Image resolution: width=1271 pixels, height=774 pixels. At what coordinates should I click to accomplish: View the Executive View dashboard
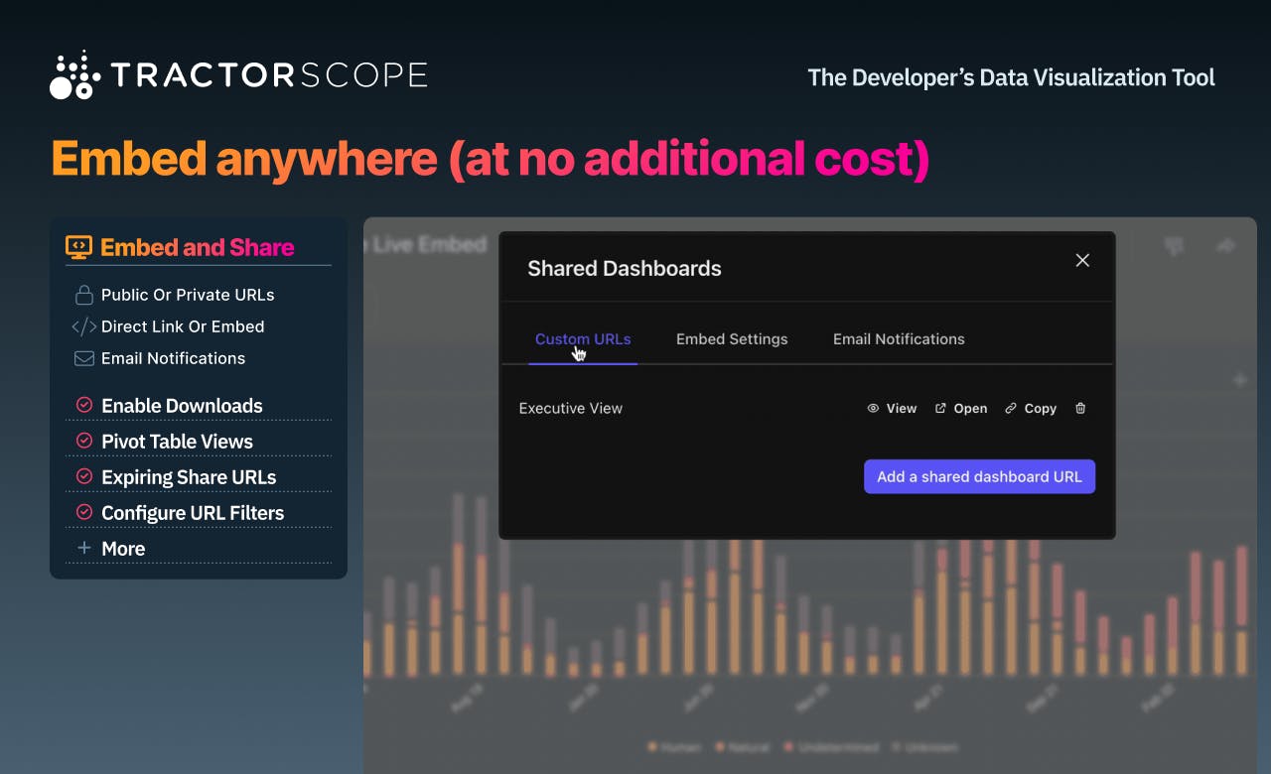[x=892, y=408]
